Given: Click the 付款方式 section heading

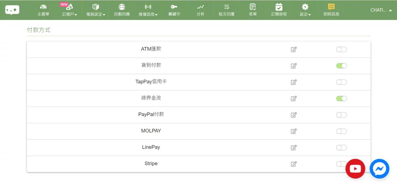Looking at the screenshot, I should pyautogui.click(x=39, y=30).
